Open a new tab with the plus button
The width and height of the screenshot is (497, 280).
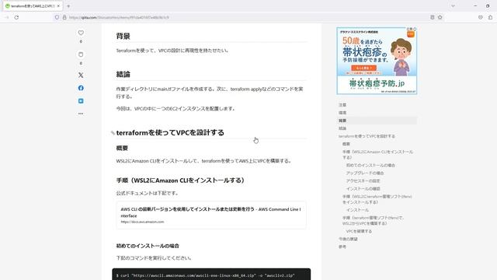click(68, 6)
